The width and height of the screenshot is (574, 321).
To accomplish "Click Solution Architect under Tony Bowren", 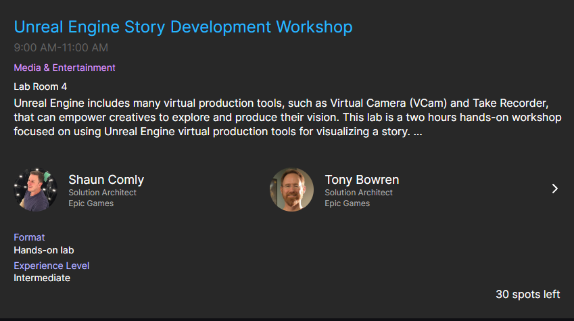I will click(x=358, y=193).
